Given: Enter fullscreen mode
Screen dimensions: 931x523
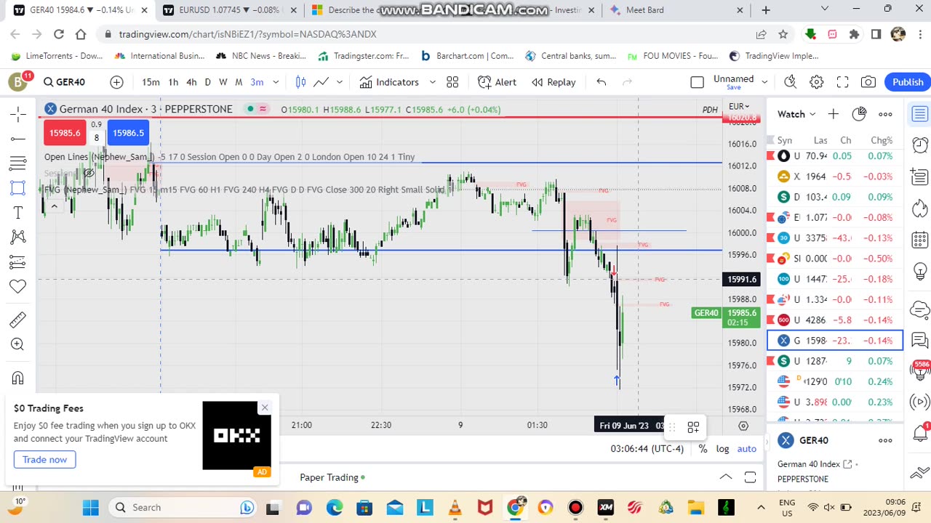Looking at the screenshot, I should [842, 82].
